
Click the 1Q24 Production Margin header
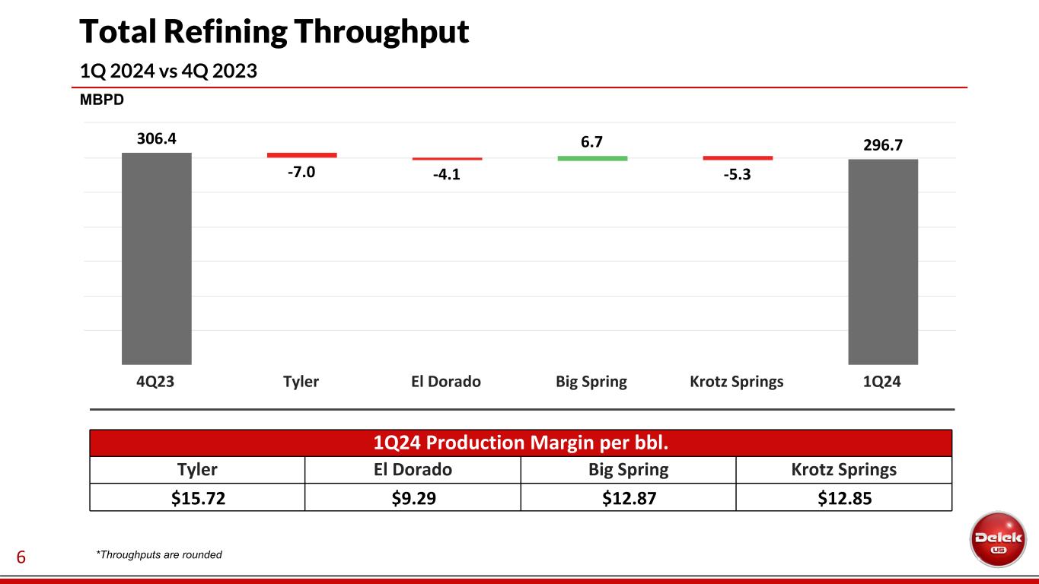[521, 443]
